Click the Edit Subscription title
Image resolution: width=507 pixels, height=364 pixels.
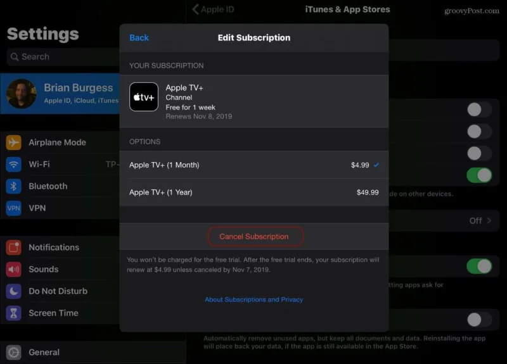(x=254, y=38)
